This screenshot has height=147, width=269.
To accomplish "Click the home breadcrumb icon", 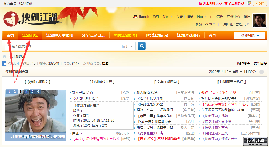I will [x=4, y=56].
